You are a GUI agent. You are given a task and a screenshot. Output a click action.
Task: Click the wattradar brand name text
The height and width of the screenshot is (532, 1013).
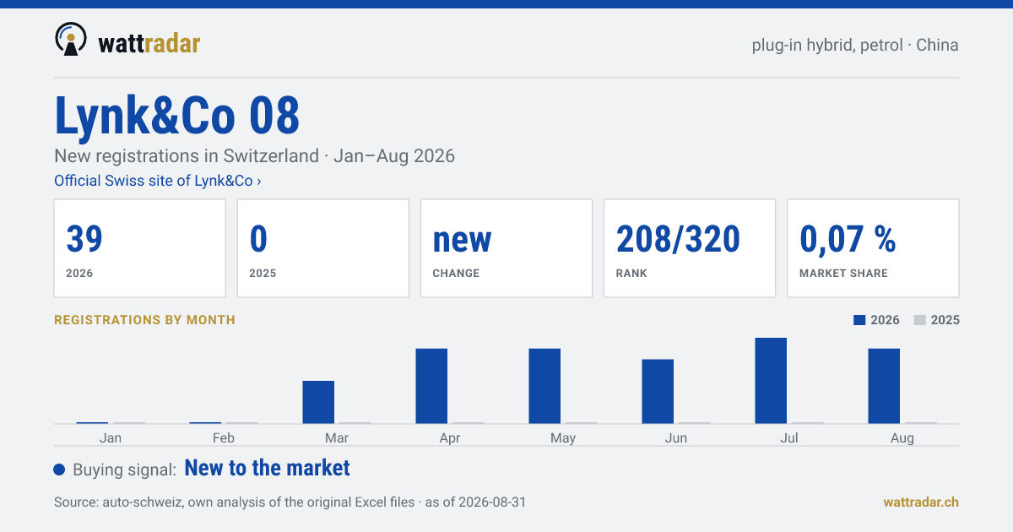[x=149, y=42]
